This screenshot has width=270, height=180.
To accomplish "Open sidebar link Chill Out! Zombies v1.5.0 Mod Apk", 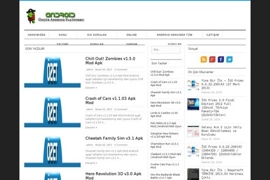I will (162, 73).
